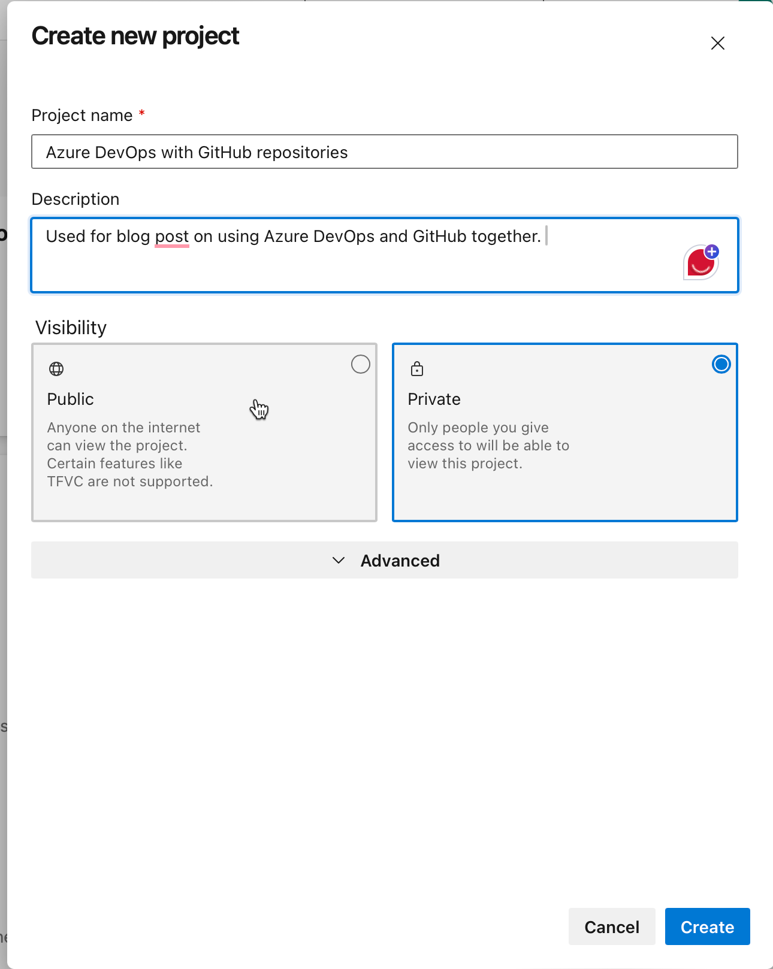773x969 pixels.
Task: Click the lock icon on Private card
Action: tap(417, 369)
